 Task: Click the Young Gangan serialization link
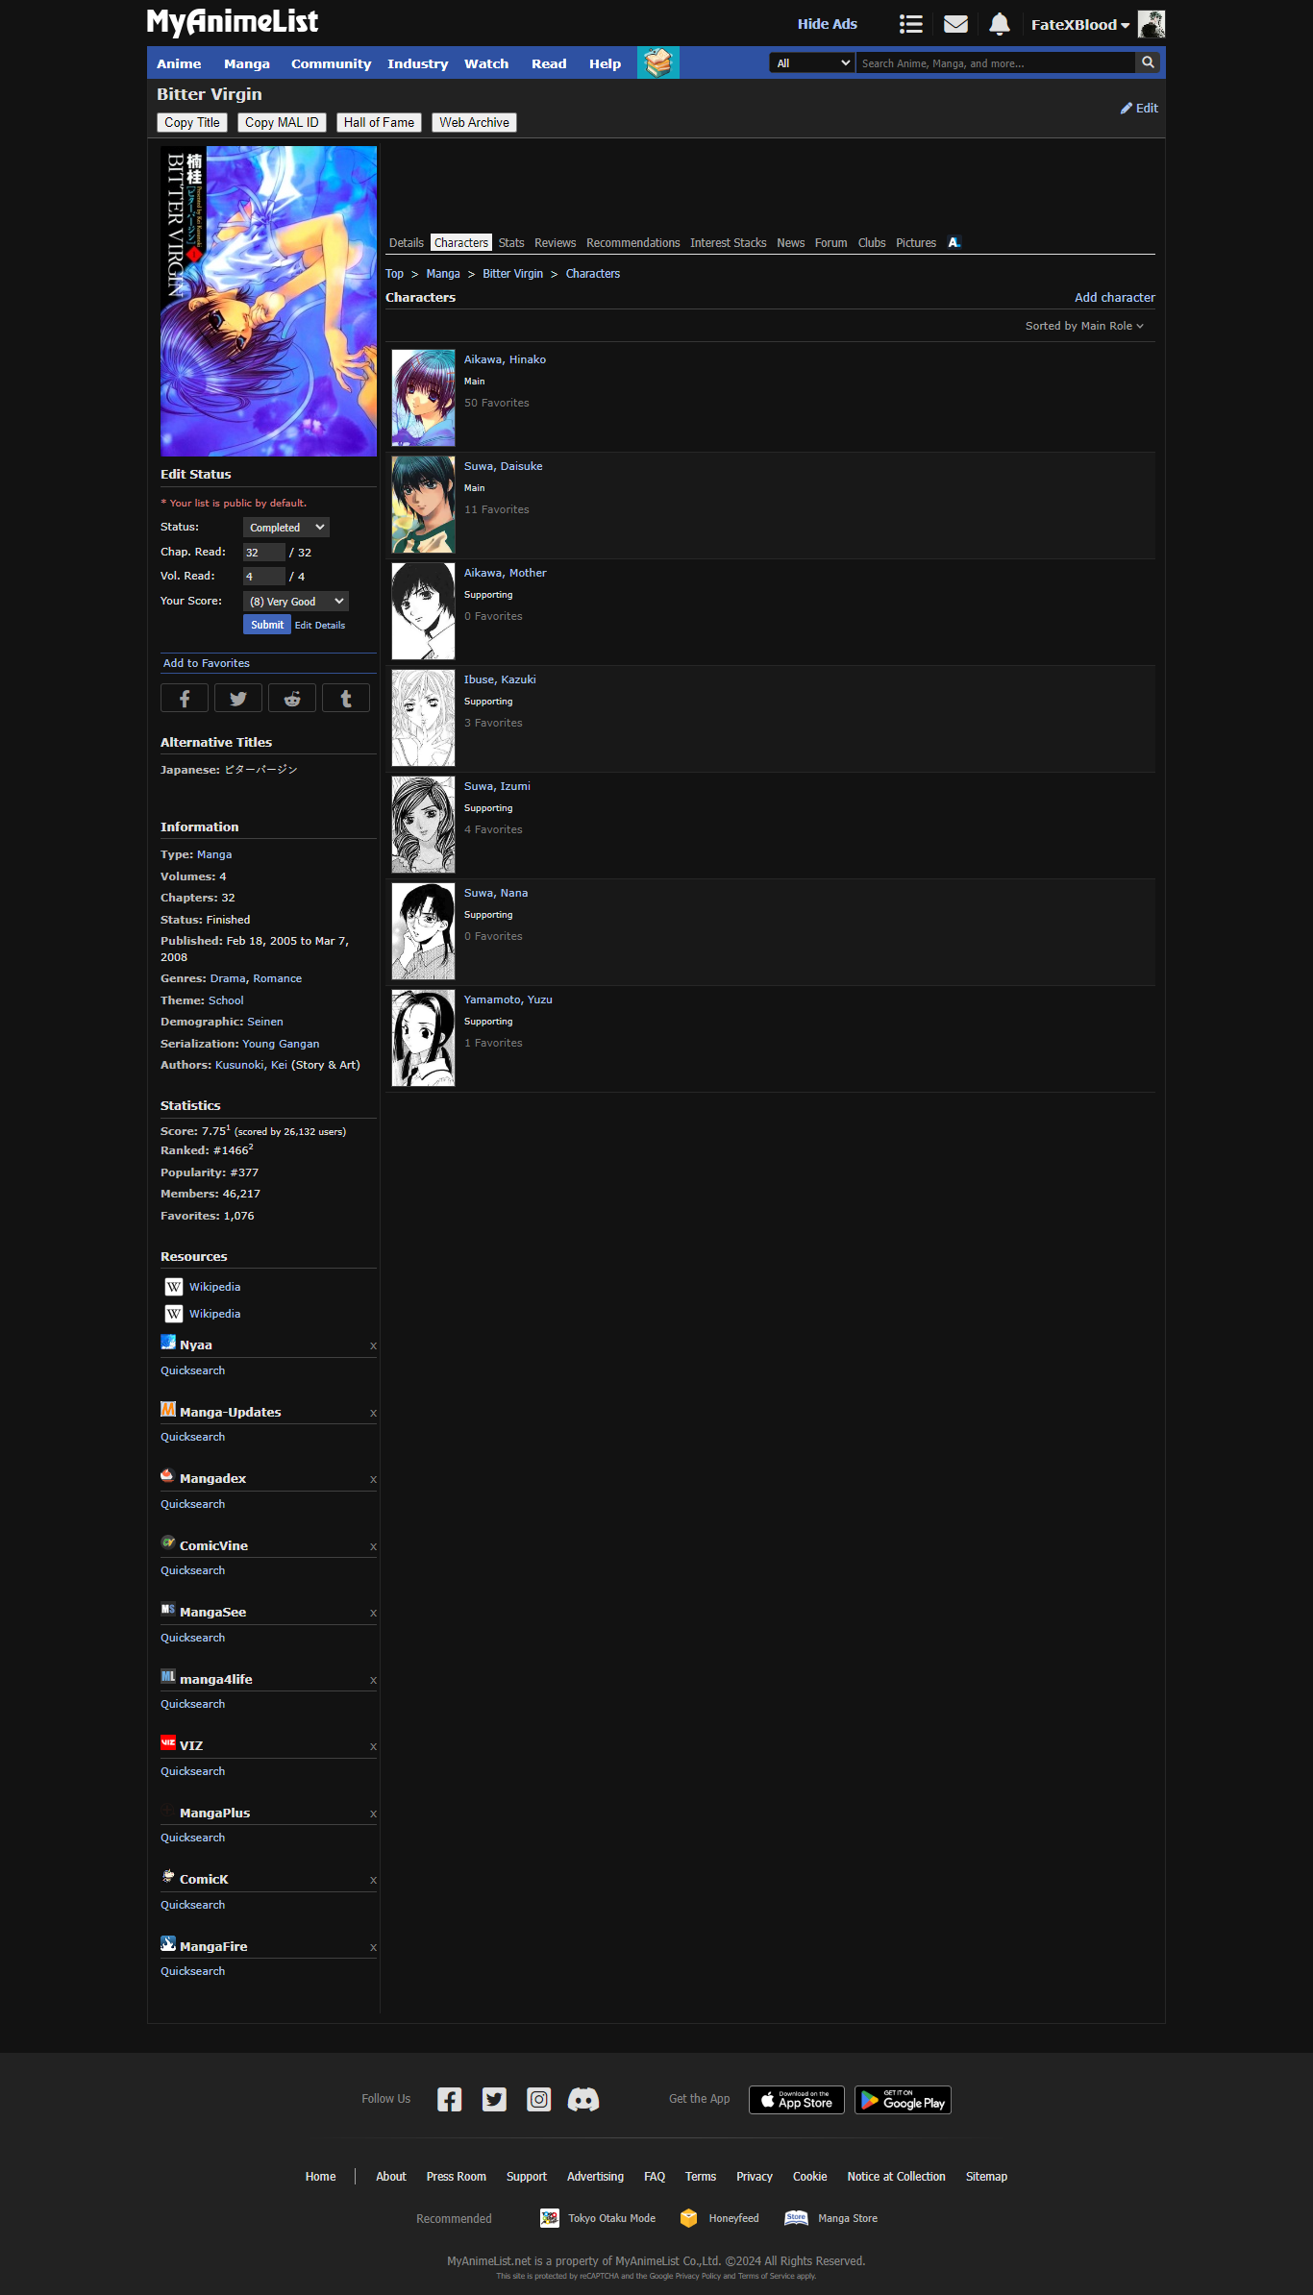281,1044
